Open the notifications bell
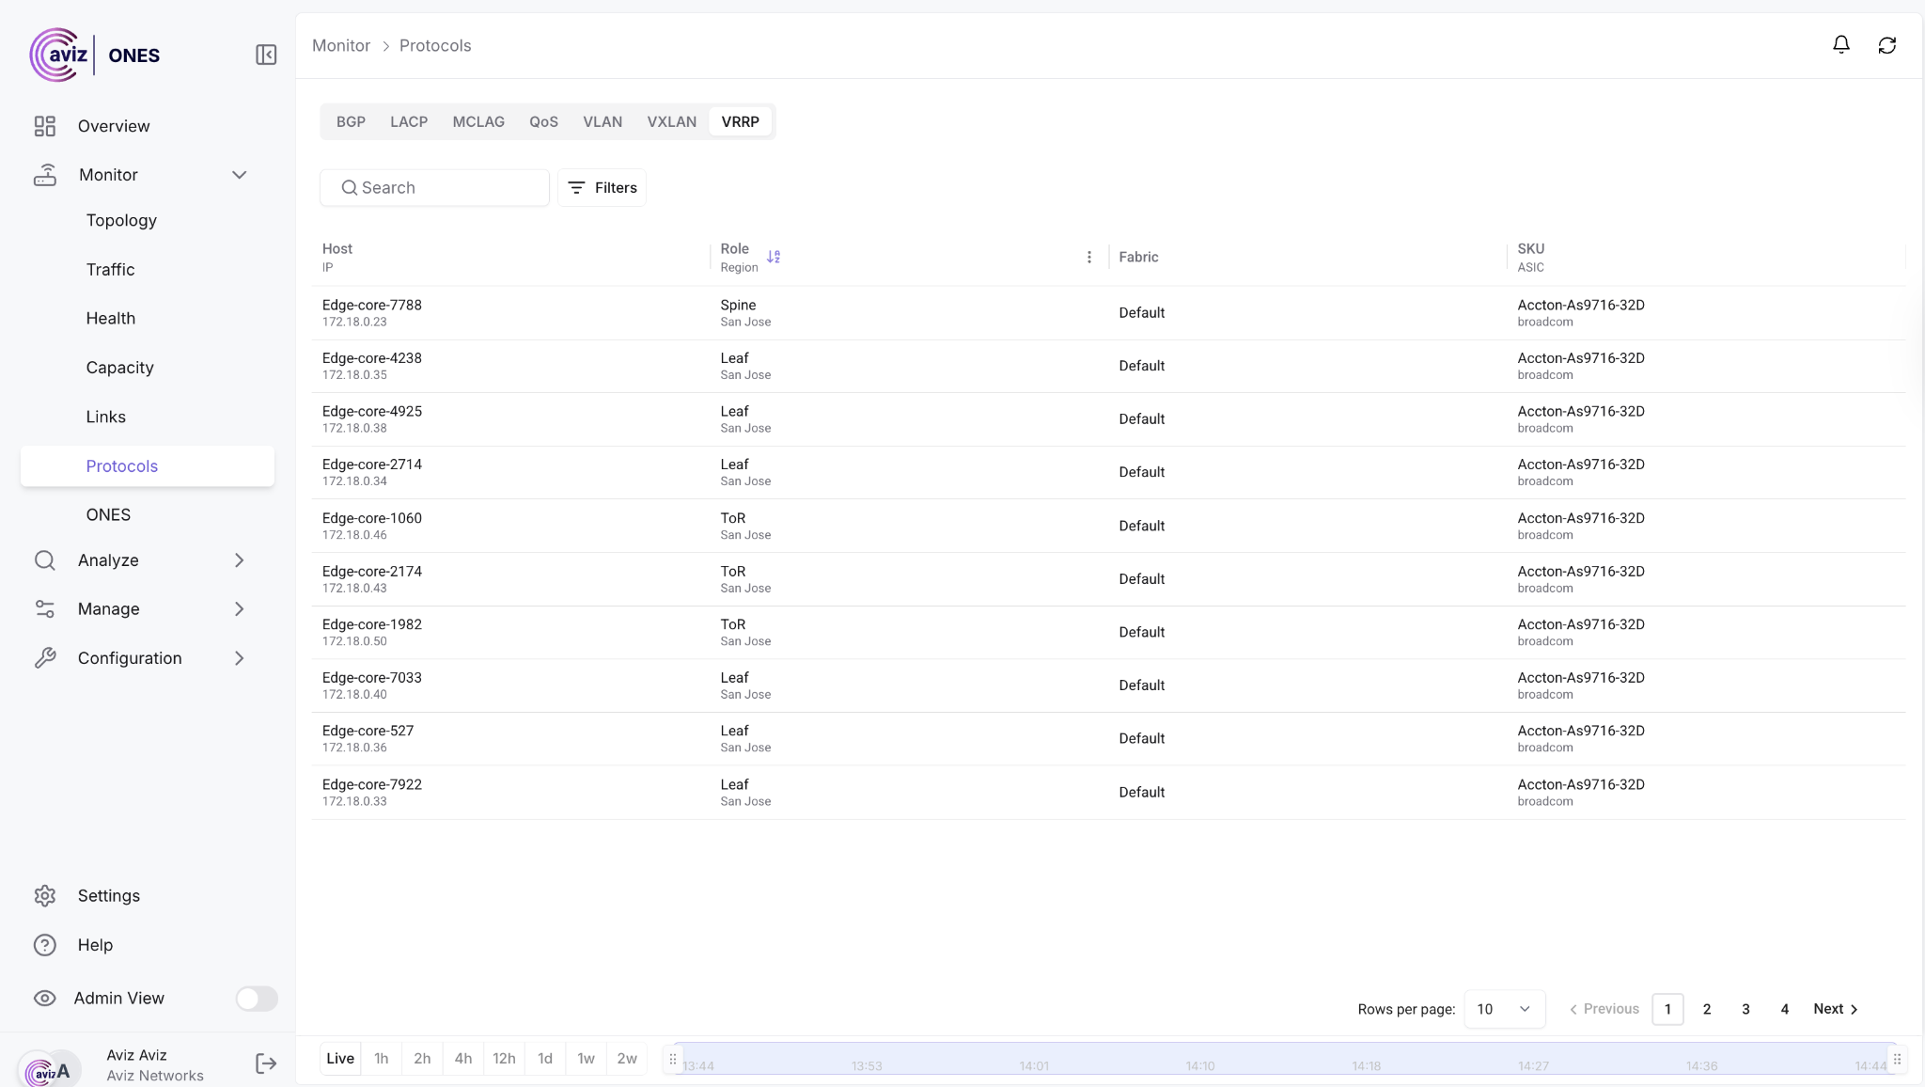 click(x=1841, y=45)
